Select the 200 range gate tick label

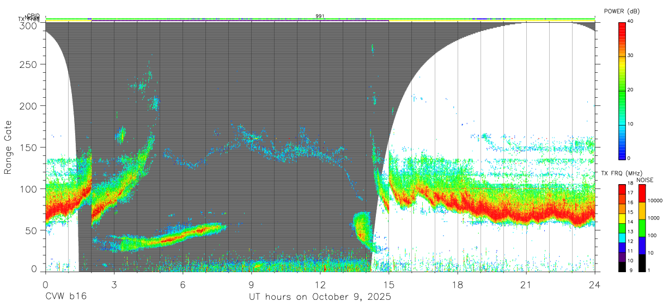point(29,106)
